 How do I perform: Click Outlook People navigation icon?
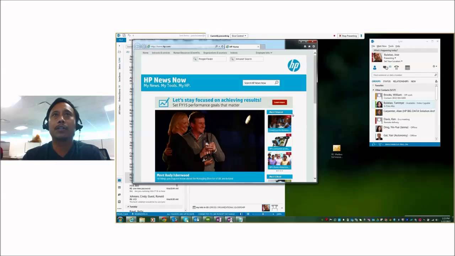pos(119,194)
